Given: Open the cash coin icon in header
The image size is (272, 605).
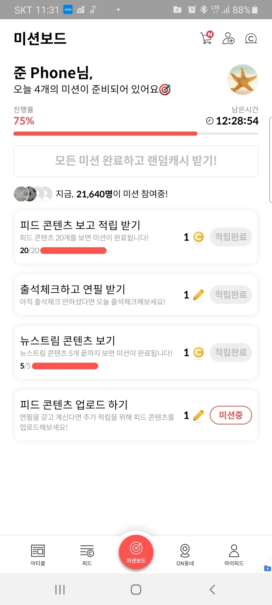Looking at the screenshot, I should coord(251,39).
